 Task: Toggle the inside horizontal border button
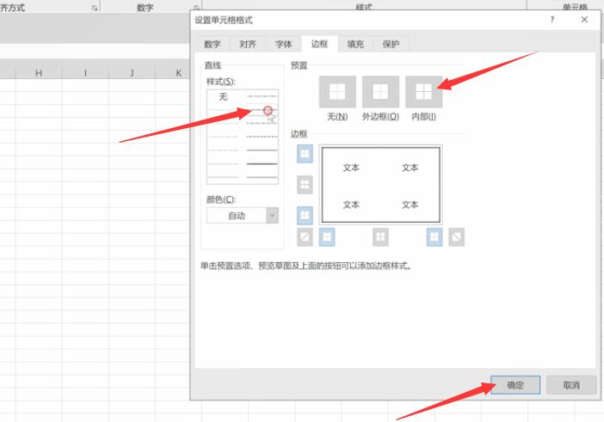tap(305, 185)
